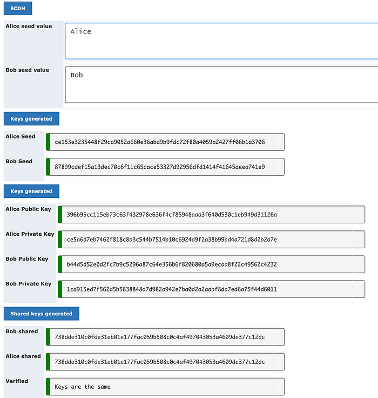This screenshot has height=398, width=378.
Task: Click the 'Verified' label text
Action: coord(17,381)
